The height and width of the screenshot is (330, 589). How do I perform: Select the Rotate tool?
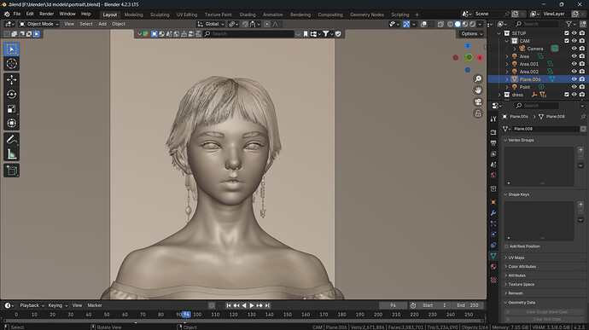click(12, 95)
